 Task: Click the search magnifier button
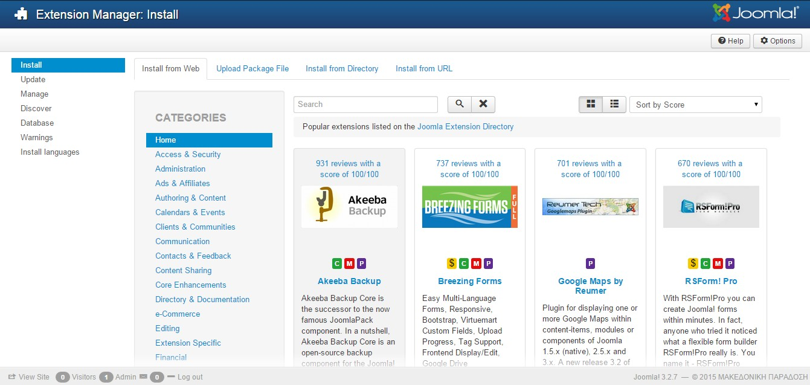459,104
